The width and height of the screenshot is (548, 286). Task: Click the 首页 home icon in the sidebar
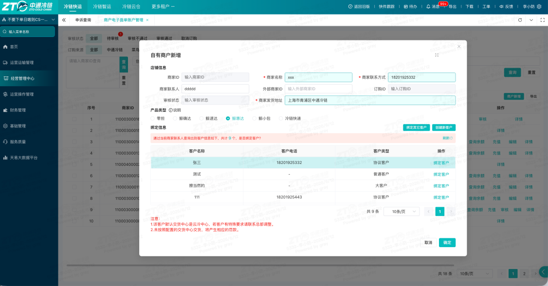(5, 46)
